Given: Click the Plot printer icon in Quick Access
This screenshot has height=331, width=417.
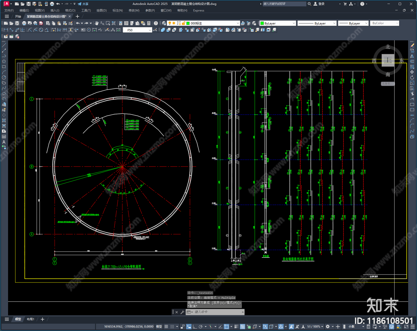Looking at the screenshot, I should 52,4.
